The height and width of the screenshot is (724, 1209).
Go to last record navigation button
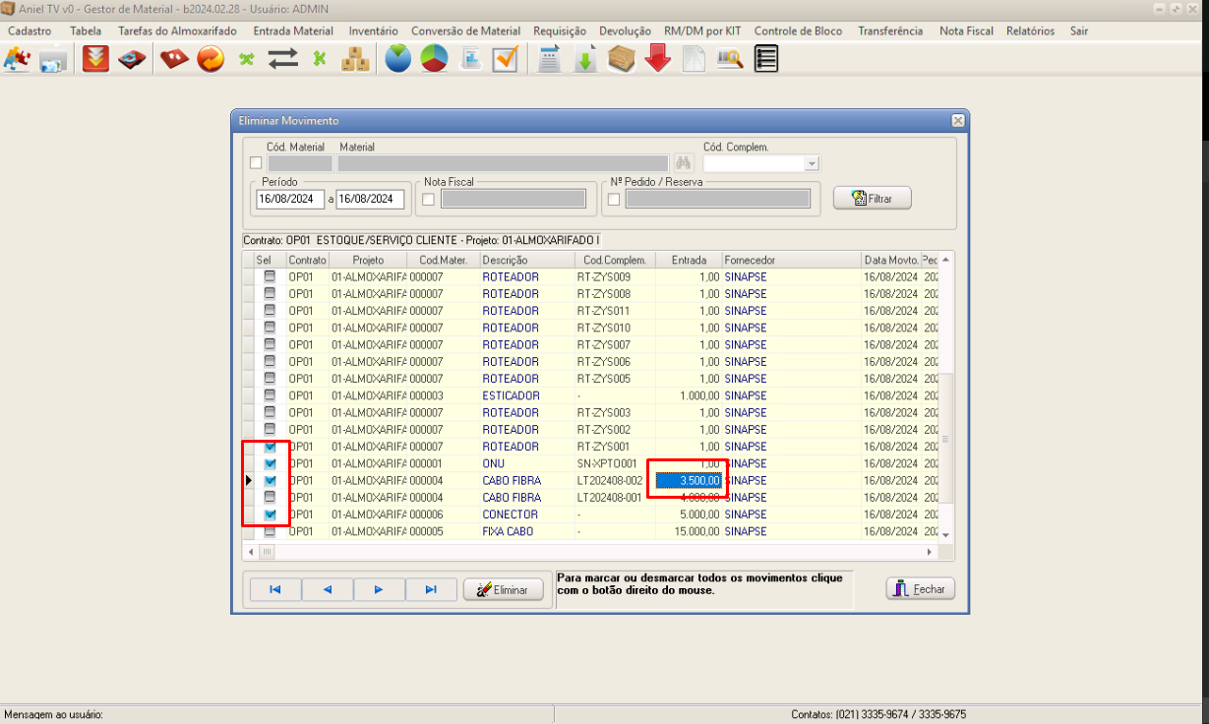click(431, 589)
